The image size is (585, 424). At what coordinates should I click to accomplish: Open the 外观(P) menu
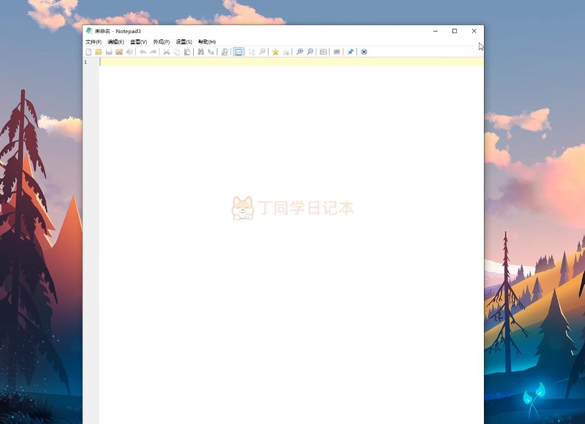pyautogui.click(x=161, y=42)
